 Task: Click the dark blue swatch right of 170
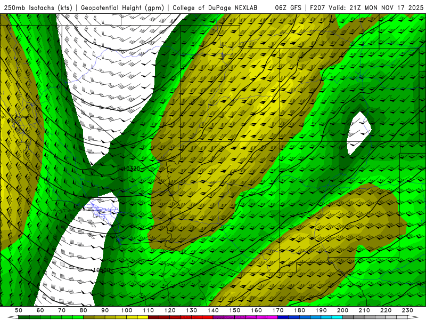(x=283, y=317)
